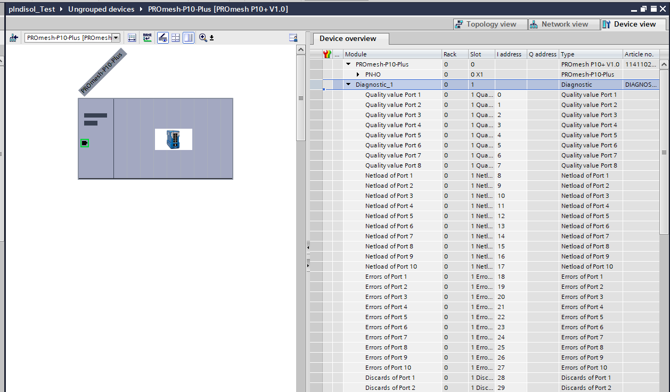This screenshot has width=670, height=392.
Task: Click the graphic view vertical scrollbar thumb
Action: point(301,98)
